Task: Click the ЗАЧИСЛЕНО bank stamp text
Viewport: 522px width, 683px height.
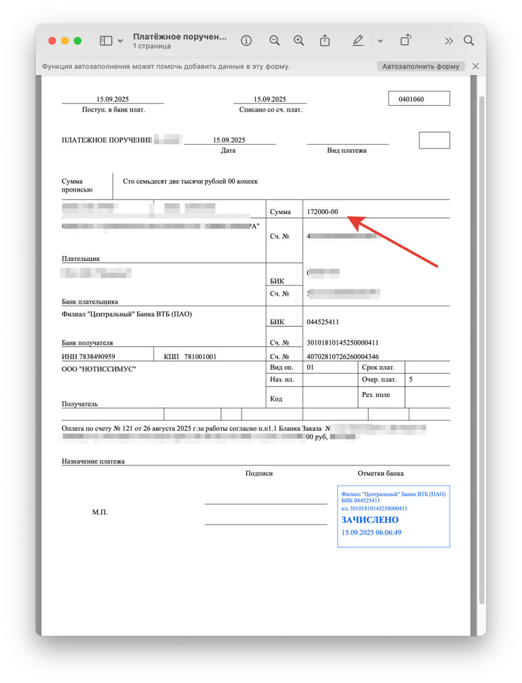Action: (370, 520)
